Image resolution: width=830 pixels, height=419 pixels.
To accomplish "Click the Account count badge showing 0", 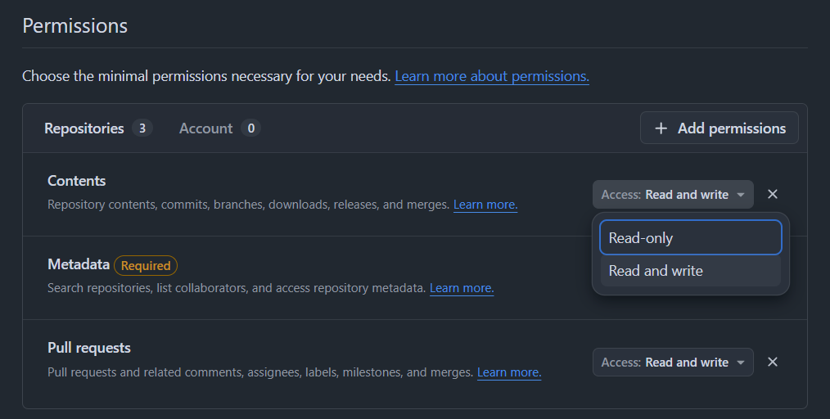I will [250, 128].
